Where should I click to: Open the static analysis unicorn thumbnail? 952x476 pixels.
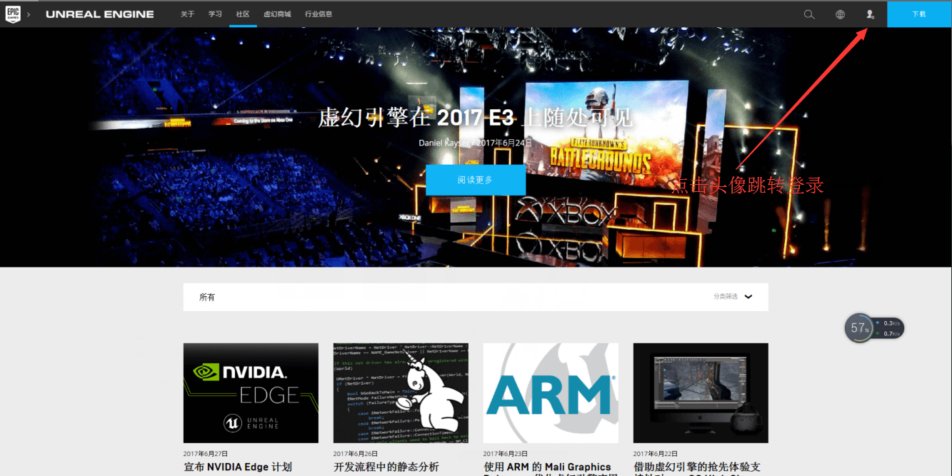point(401,393)
